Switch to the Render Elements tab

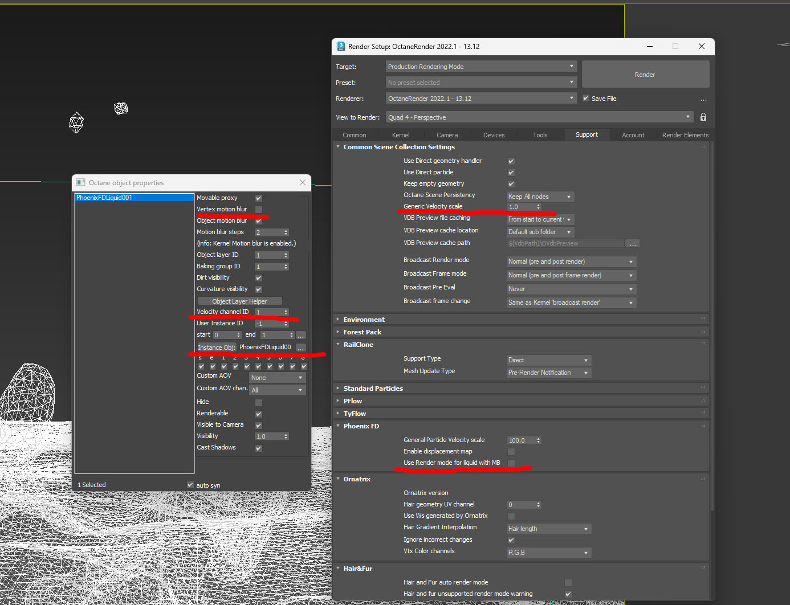[x=685, y=135]
